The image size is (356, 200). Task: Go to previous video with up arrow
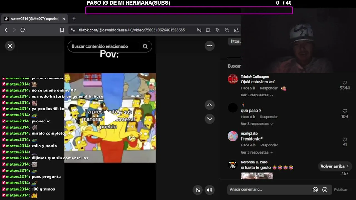(210, 105)
